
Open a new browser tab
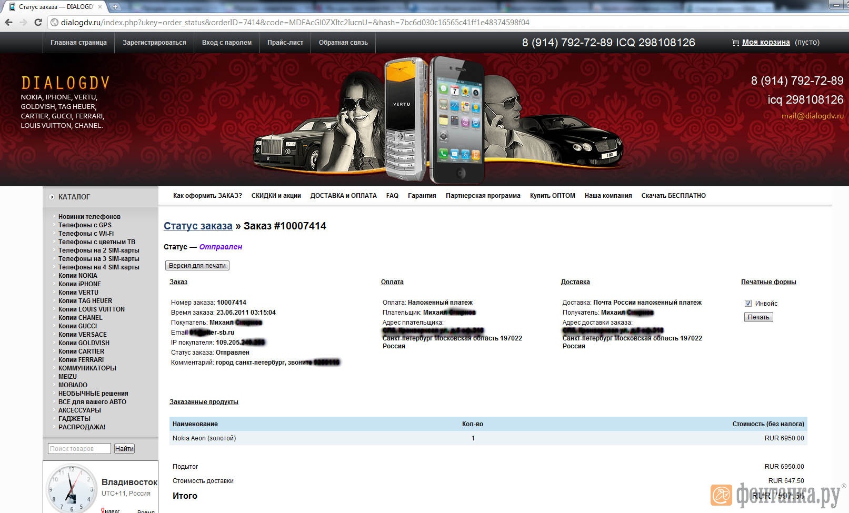click(x=115, y=7)
